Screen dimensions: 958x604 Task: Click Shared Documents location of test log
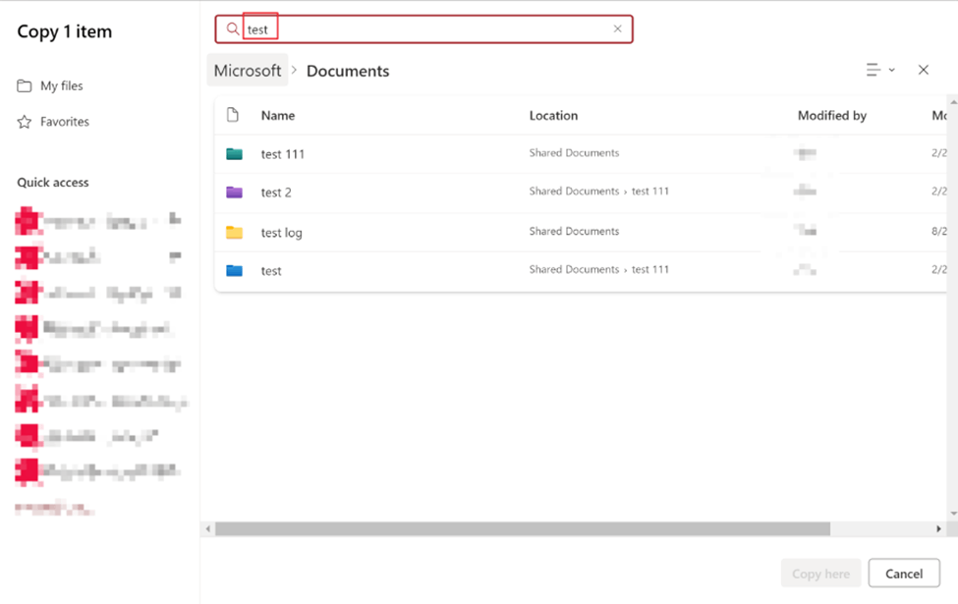click(575, 231)
